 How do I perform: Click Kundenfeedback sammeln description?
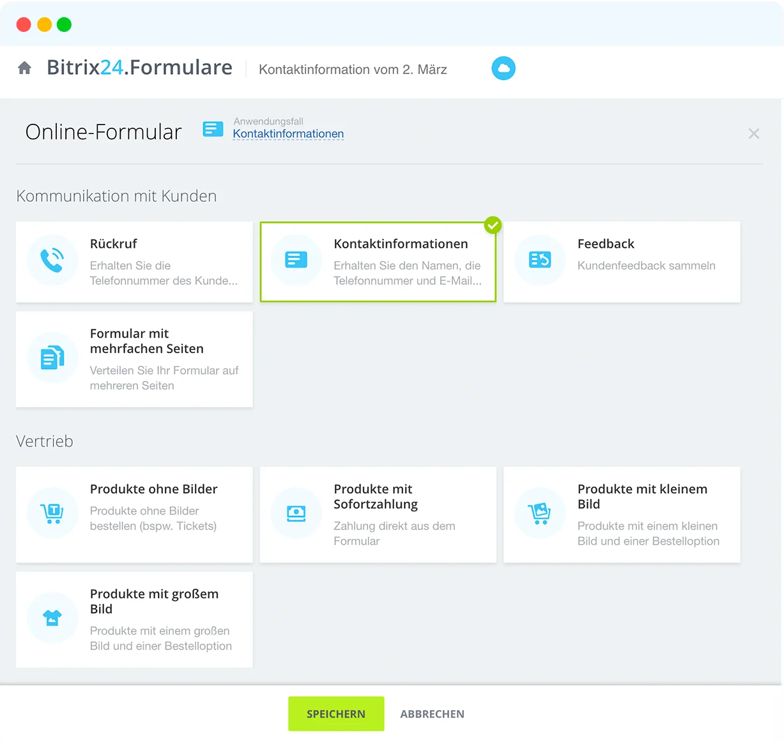tap(647, 266)
